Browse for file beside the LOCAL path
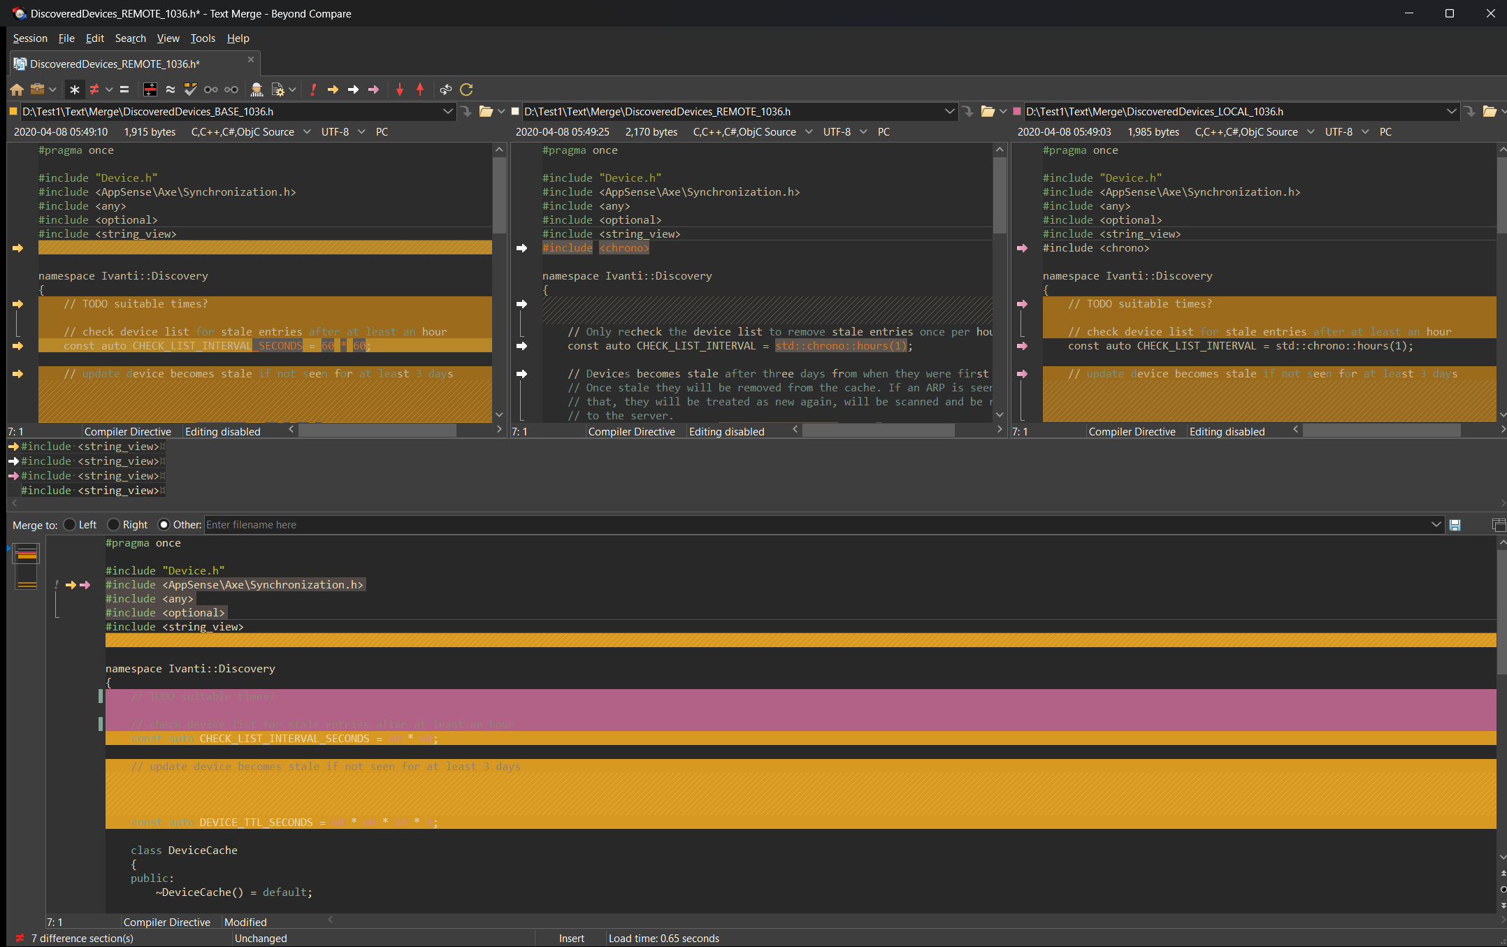1507x947 pixels. point(1470,111)
